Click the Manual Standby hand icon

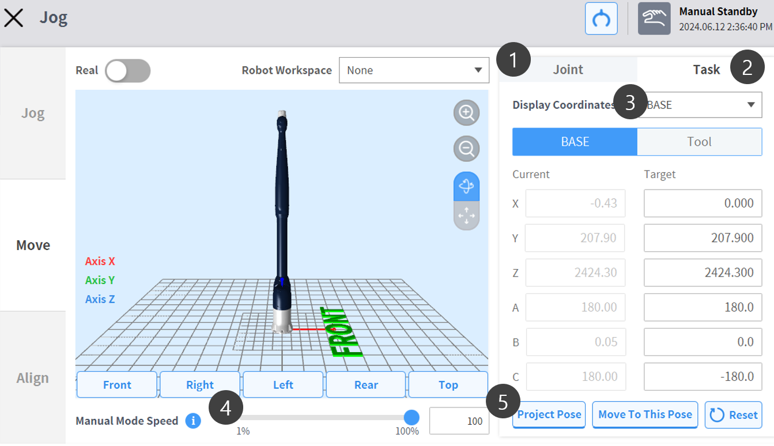[654, 19]
